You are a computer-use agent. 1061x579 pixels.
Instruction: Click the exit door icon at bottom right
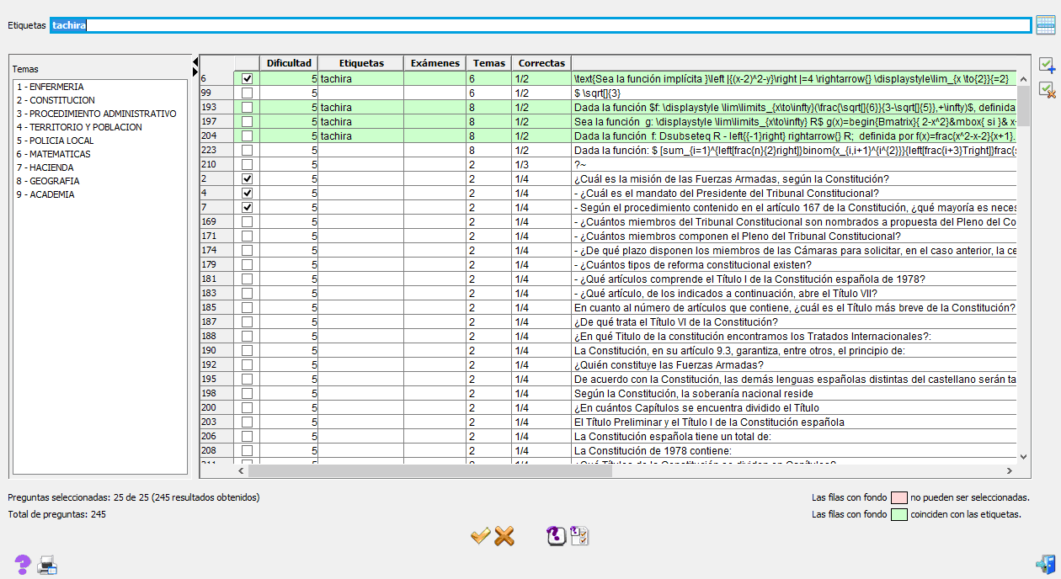(1045, 564)
